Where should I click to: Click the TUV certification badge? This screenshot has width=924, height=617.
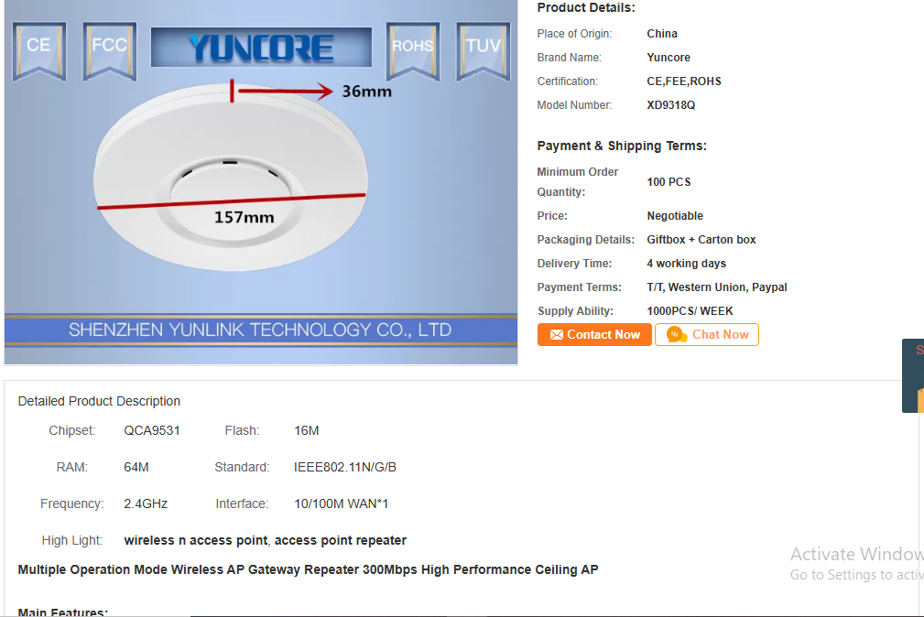484,51
